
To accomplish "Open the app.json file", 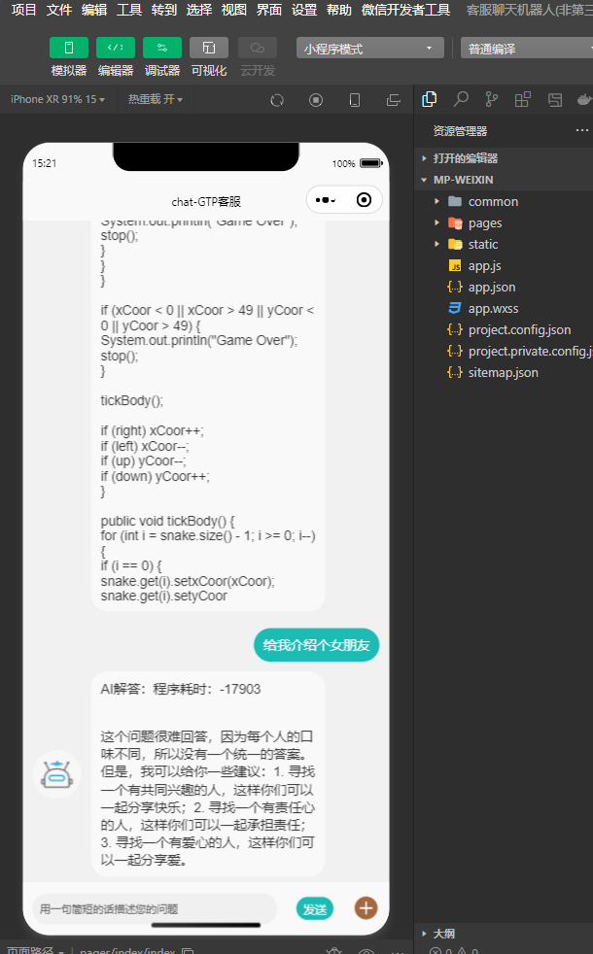I will tap(504, 287).
